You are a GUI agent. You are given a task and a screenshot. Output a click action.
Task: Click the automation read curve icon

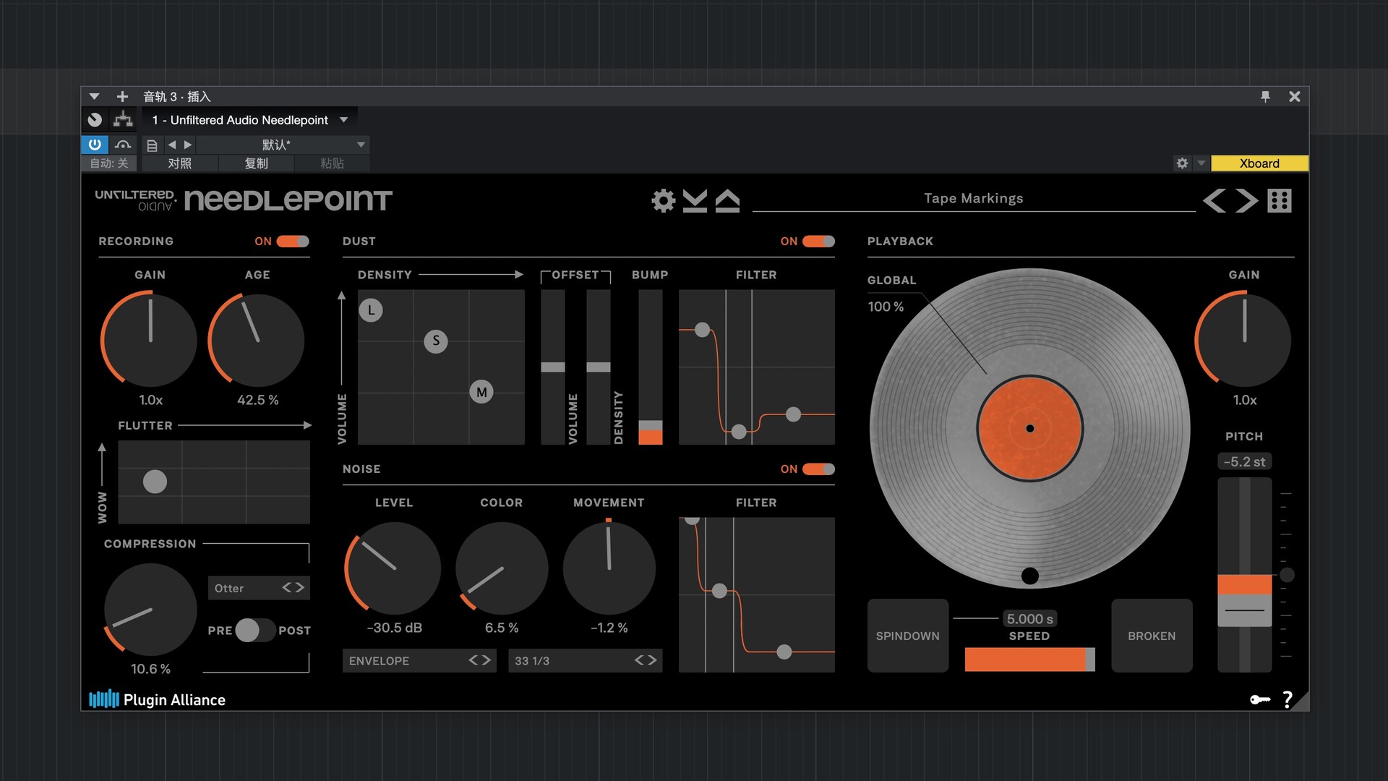[123, 145]
